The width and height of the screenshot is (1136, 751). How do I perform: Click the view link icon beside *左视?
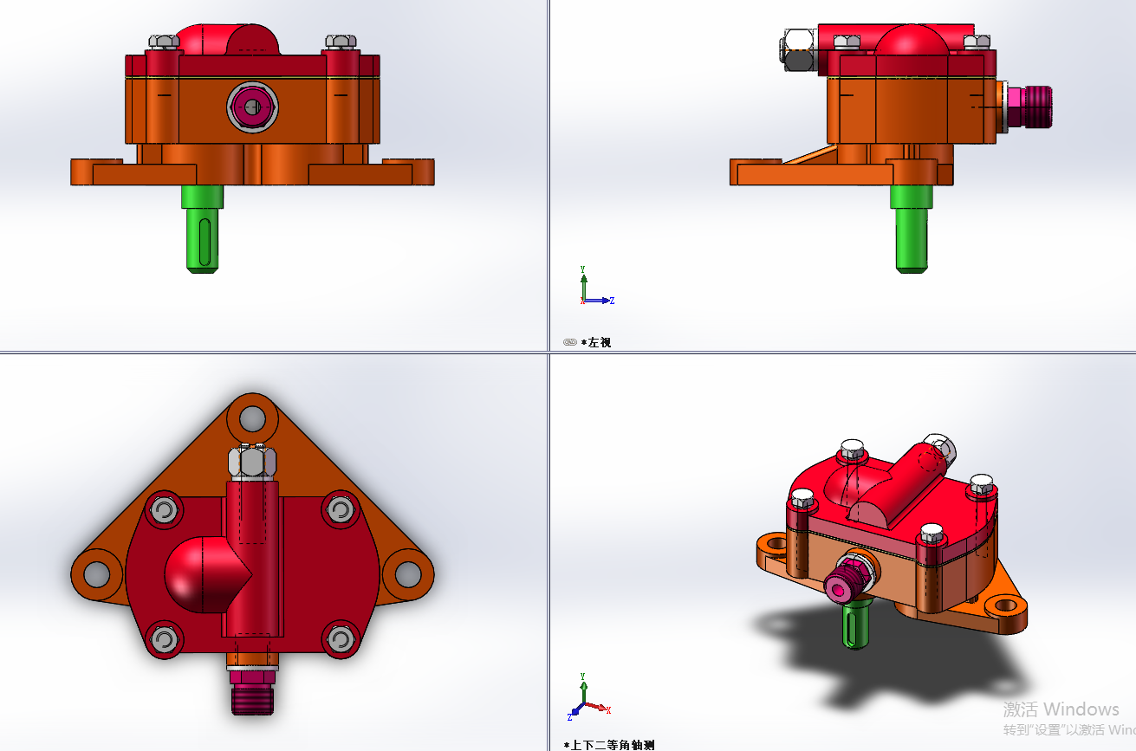pos(569,342)
